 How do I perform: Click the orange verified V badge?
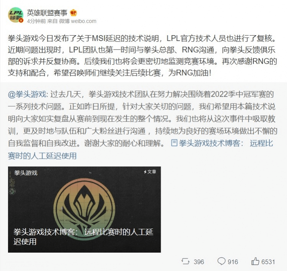(x=21, y=20)
